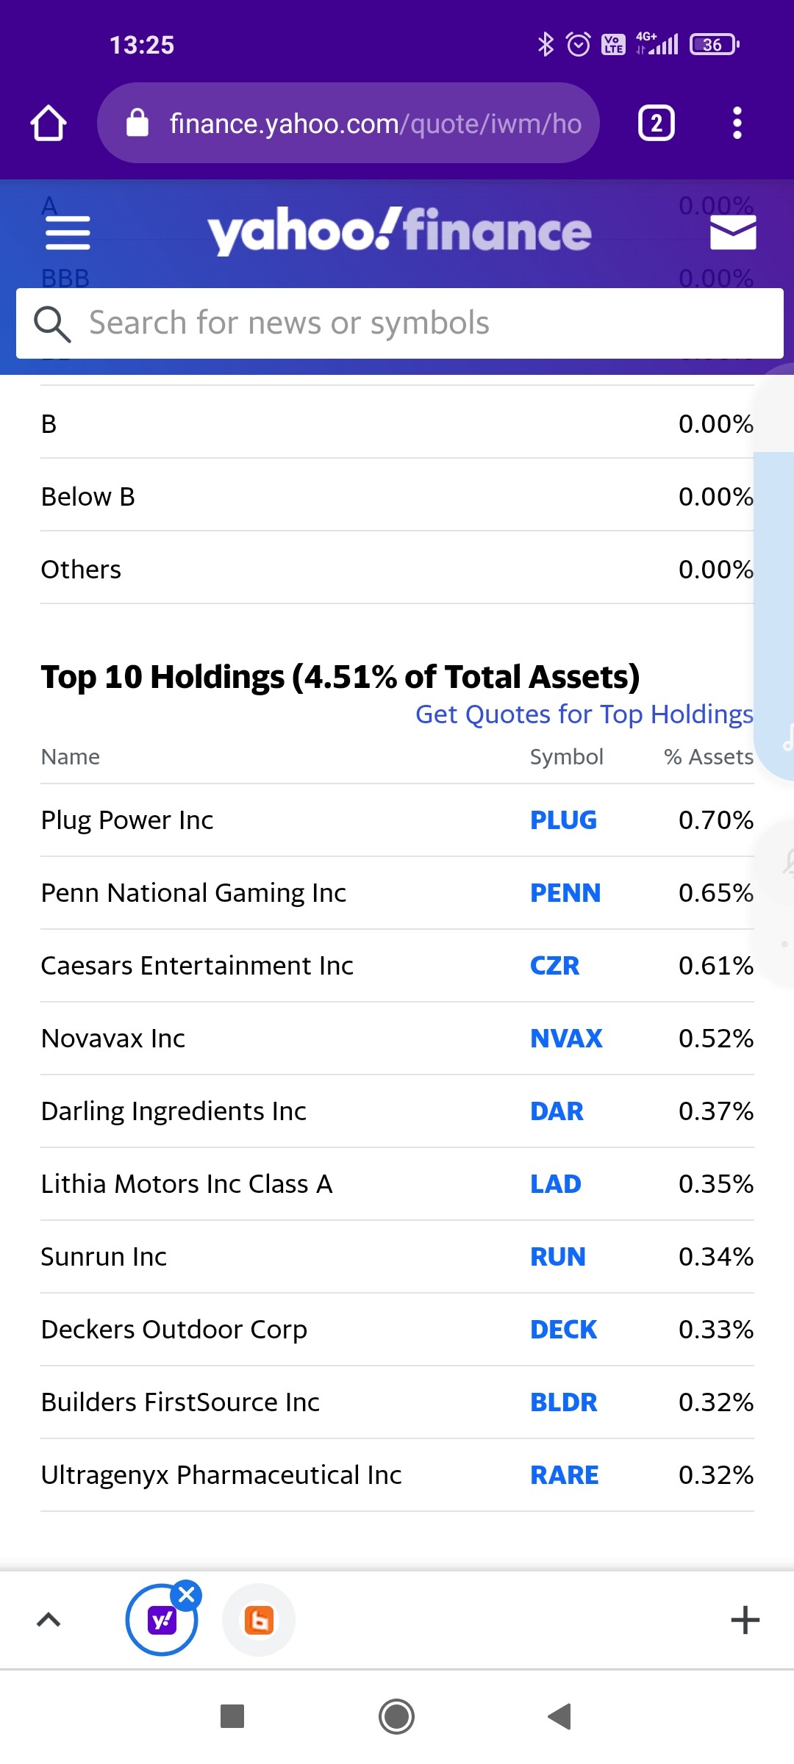Open browser three-dot overflow menu
Viewport: 794px width, 1764px height.
pyautogui.click(x=737, y=123)
